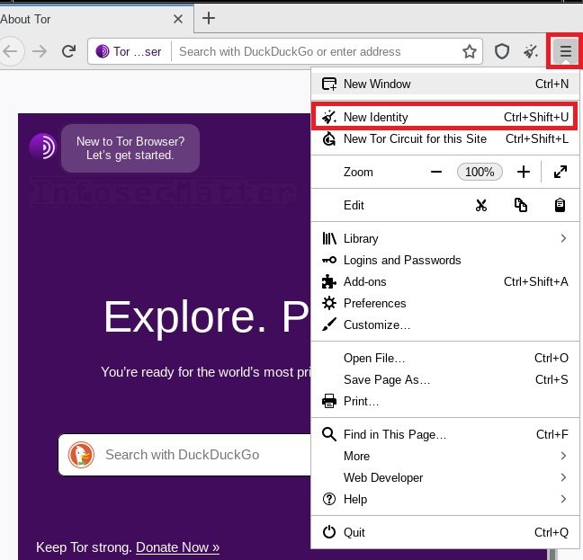Switch to the About Tor tab
The height and width of the screenshot is (560, 583).
(x=94, y=19)
